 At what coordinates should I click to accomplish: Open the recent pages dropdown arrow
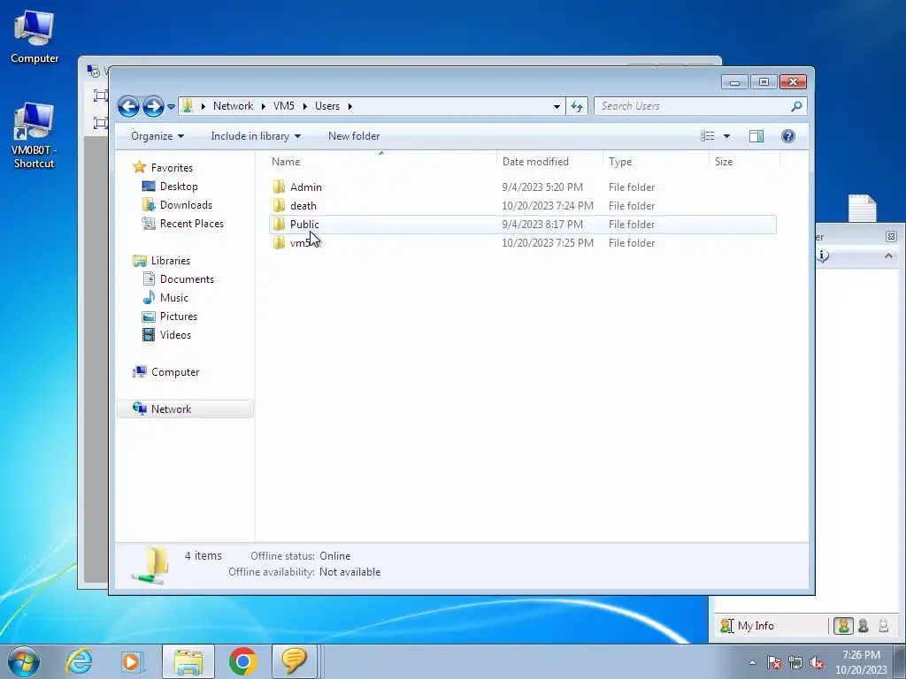click(x=171, y=107)
